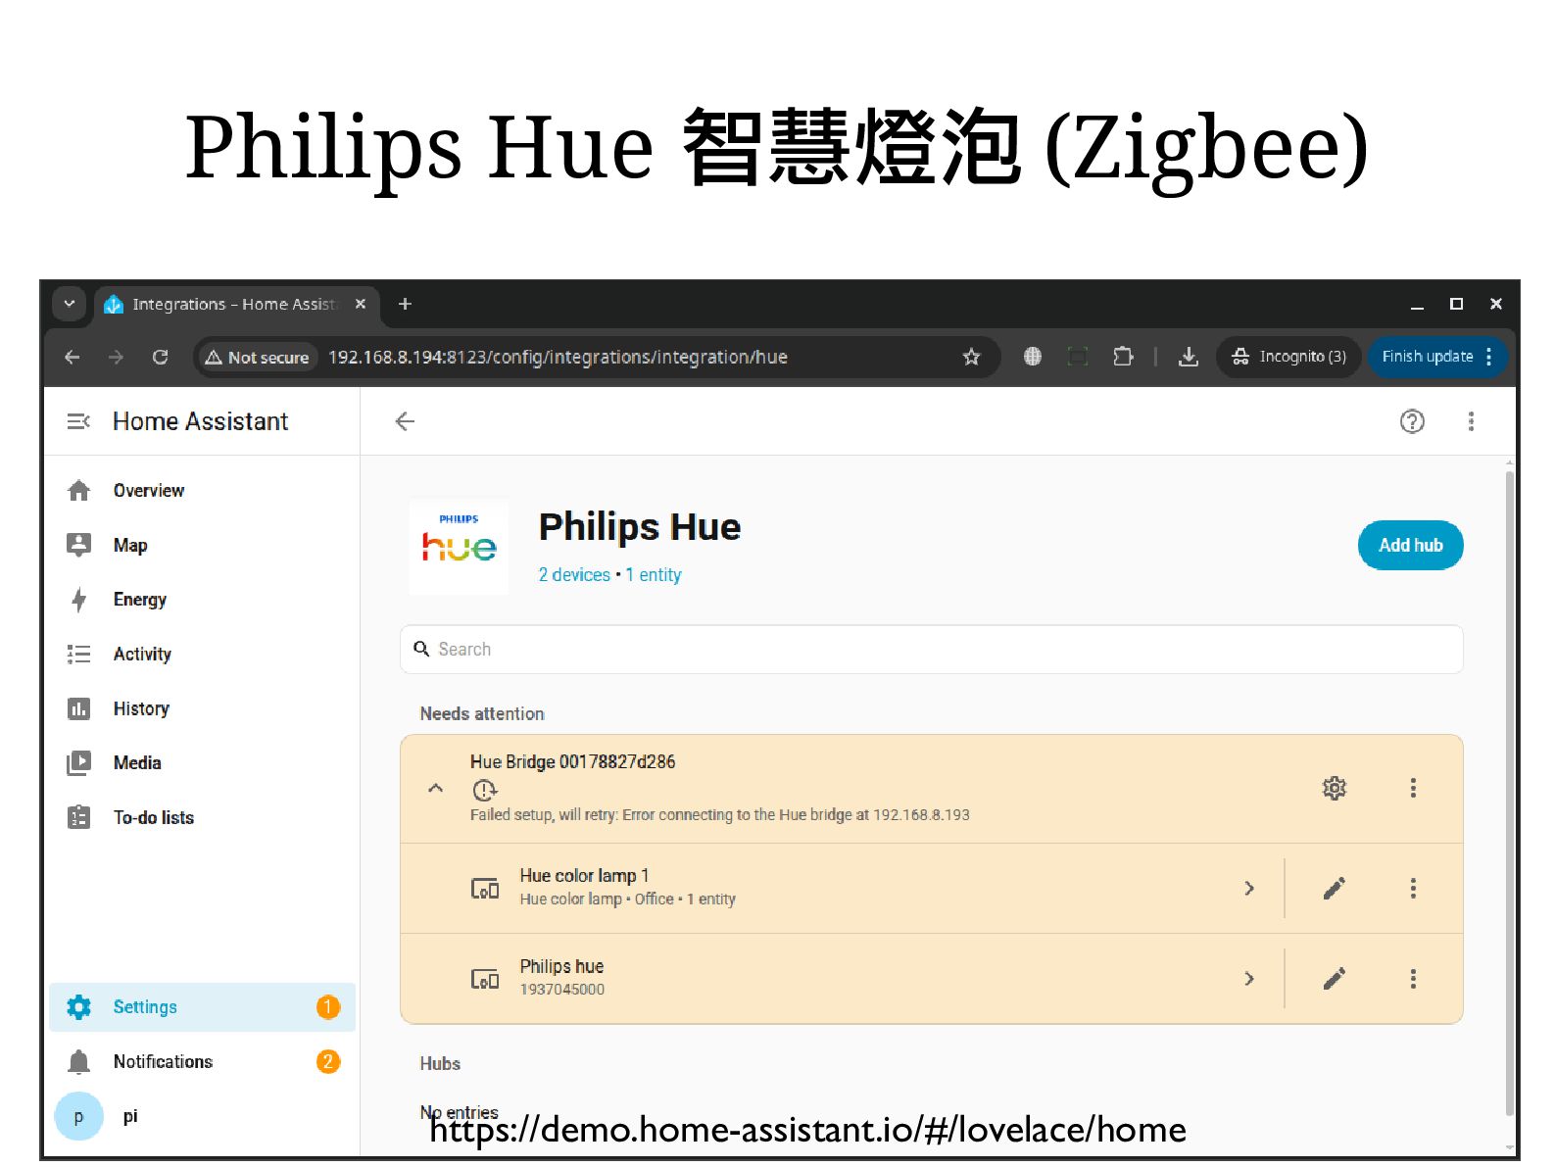Open the top-right overflow menu
Image resolution: width=1555 pixels, height=1167 pixels.
[x=1470, y=421]
